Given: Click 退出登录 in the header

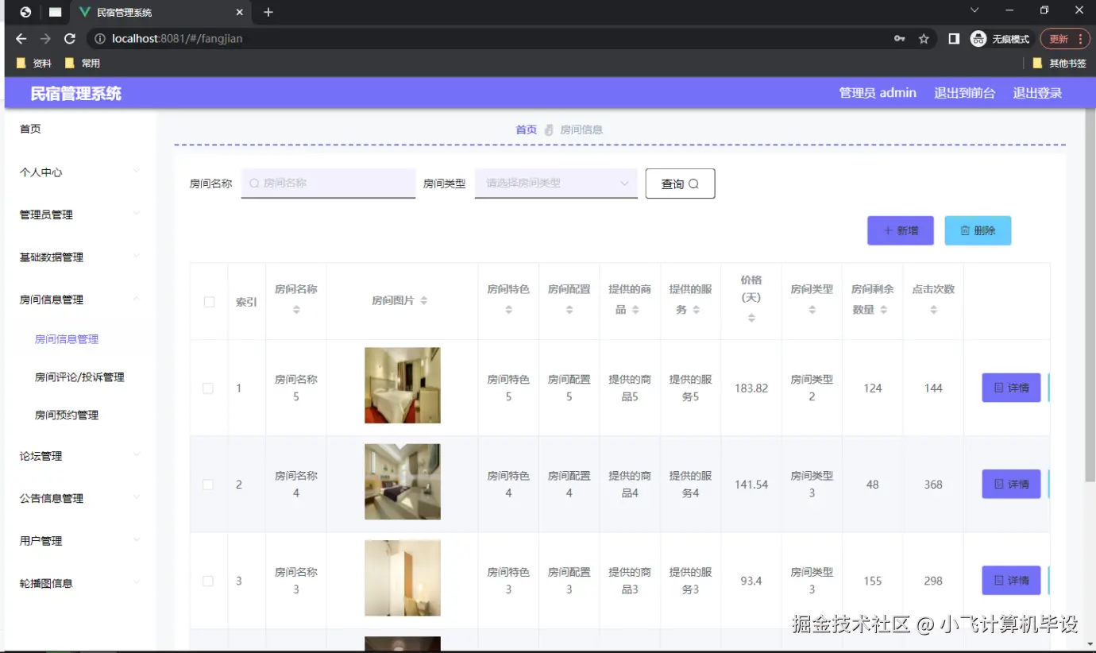Looking at the screenshot, I should click(1037, 93).
